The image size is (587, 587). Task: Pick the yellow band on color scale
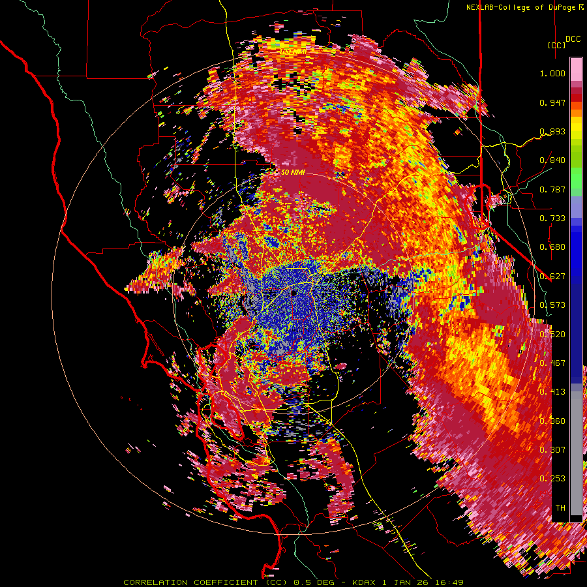click(576, 128)
